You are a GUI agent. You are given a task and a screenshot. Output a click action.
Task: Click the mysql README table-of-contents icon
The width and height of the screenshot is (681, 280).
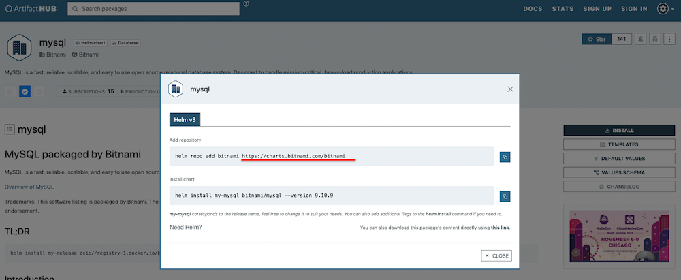pyautogui.click(x=9, y=129)
